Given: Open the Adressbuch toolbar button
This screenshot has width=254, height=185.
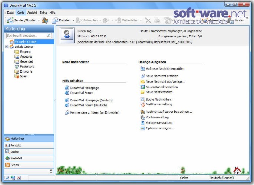Looking at the screenshot, I should [214, 20].
